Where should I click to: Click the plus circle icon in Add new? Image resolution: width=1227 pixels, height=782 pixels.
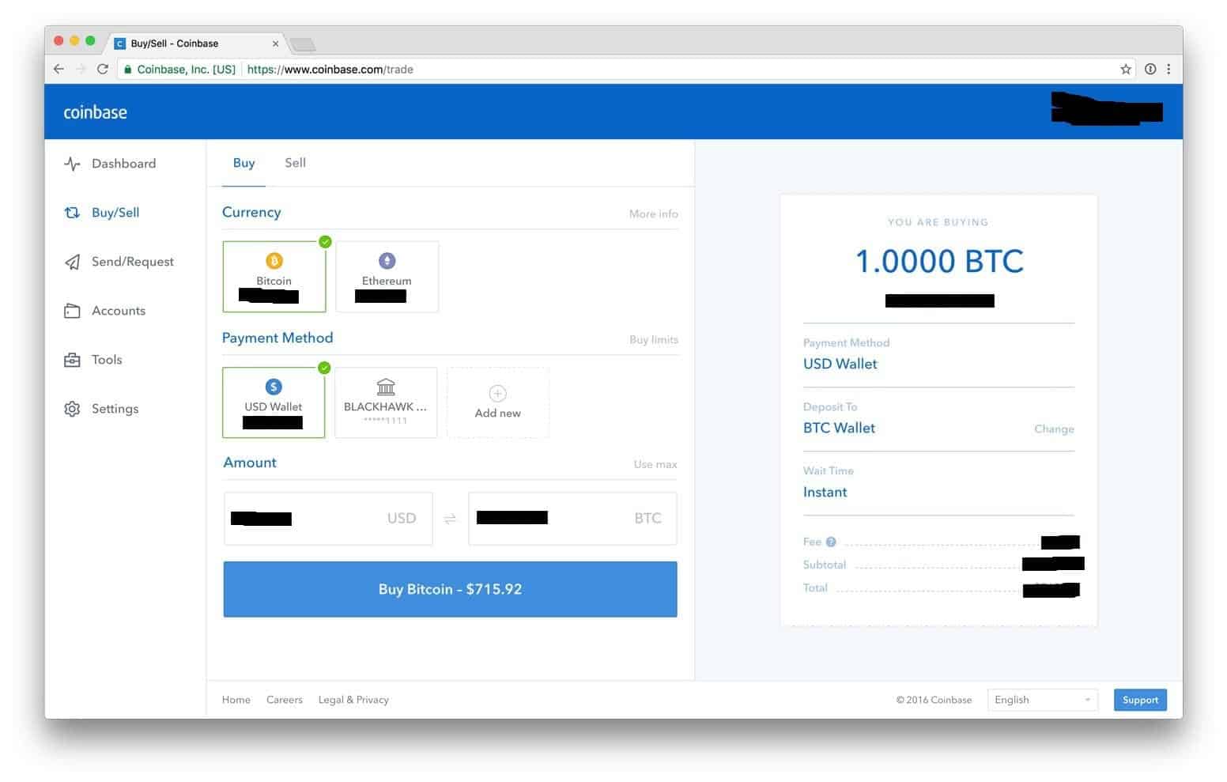coord(497,393)
